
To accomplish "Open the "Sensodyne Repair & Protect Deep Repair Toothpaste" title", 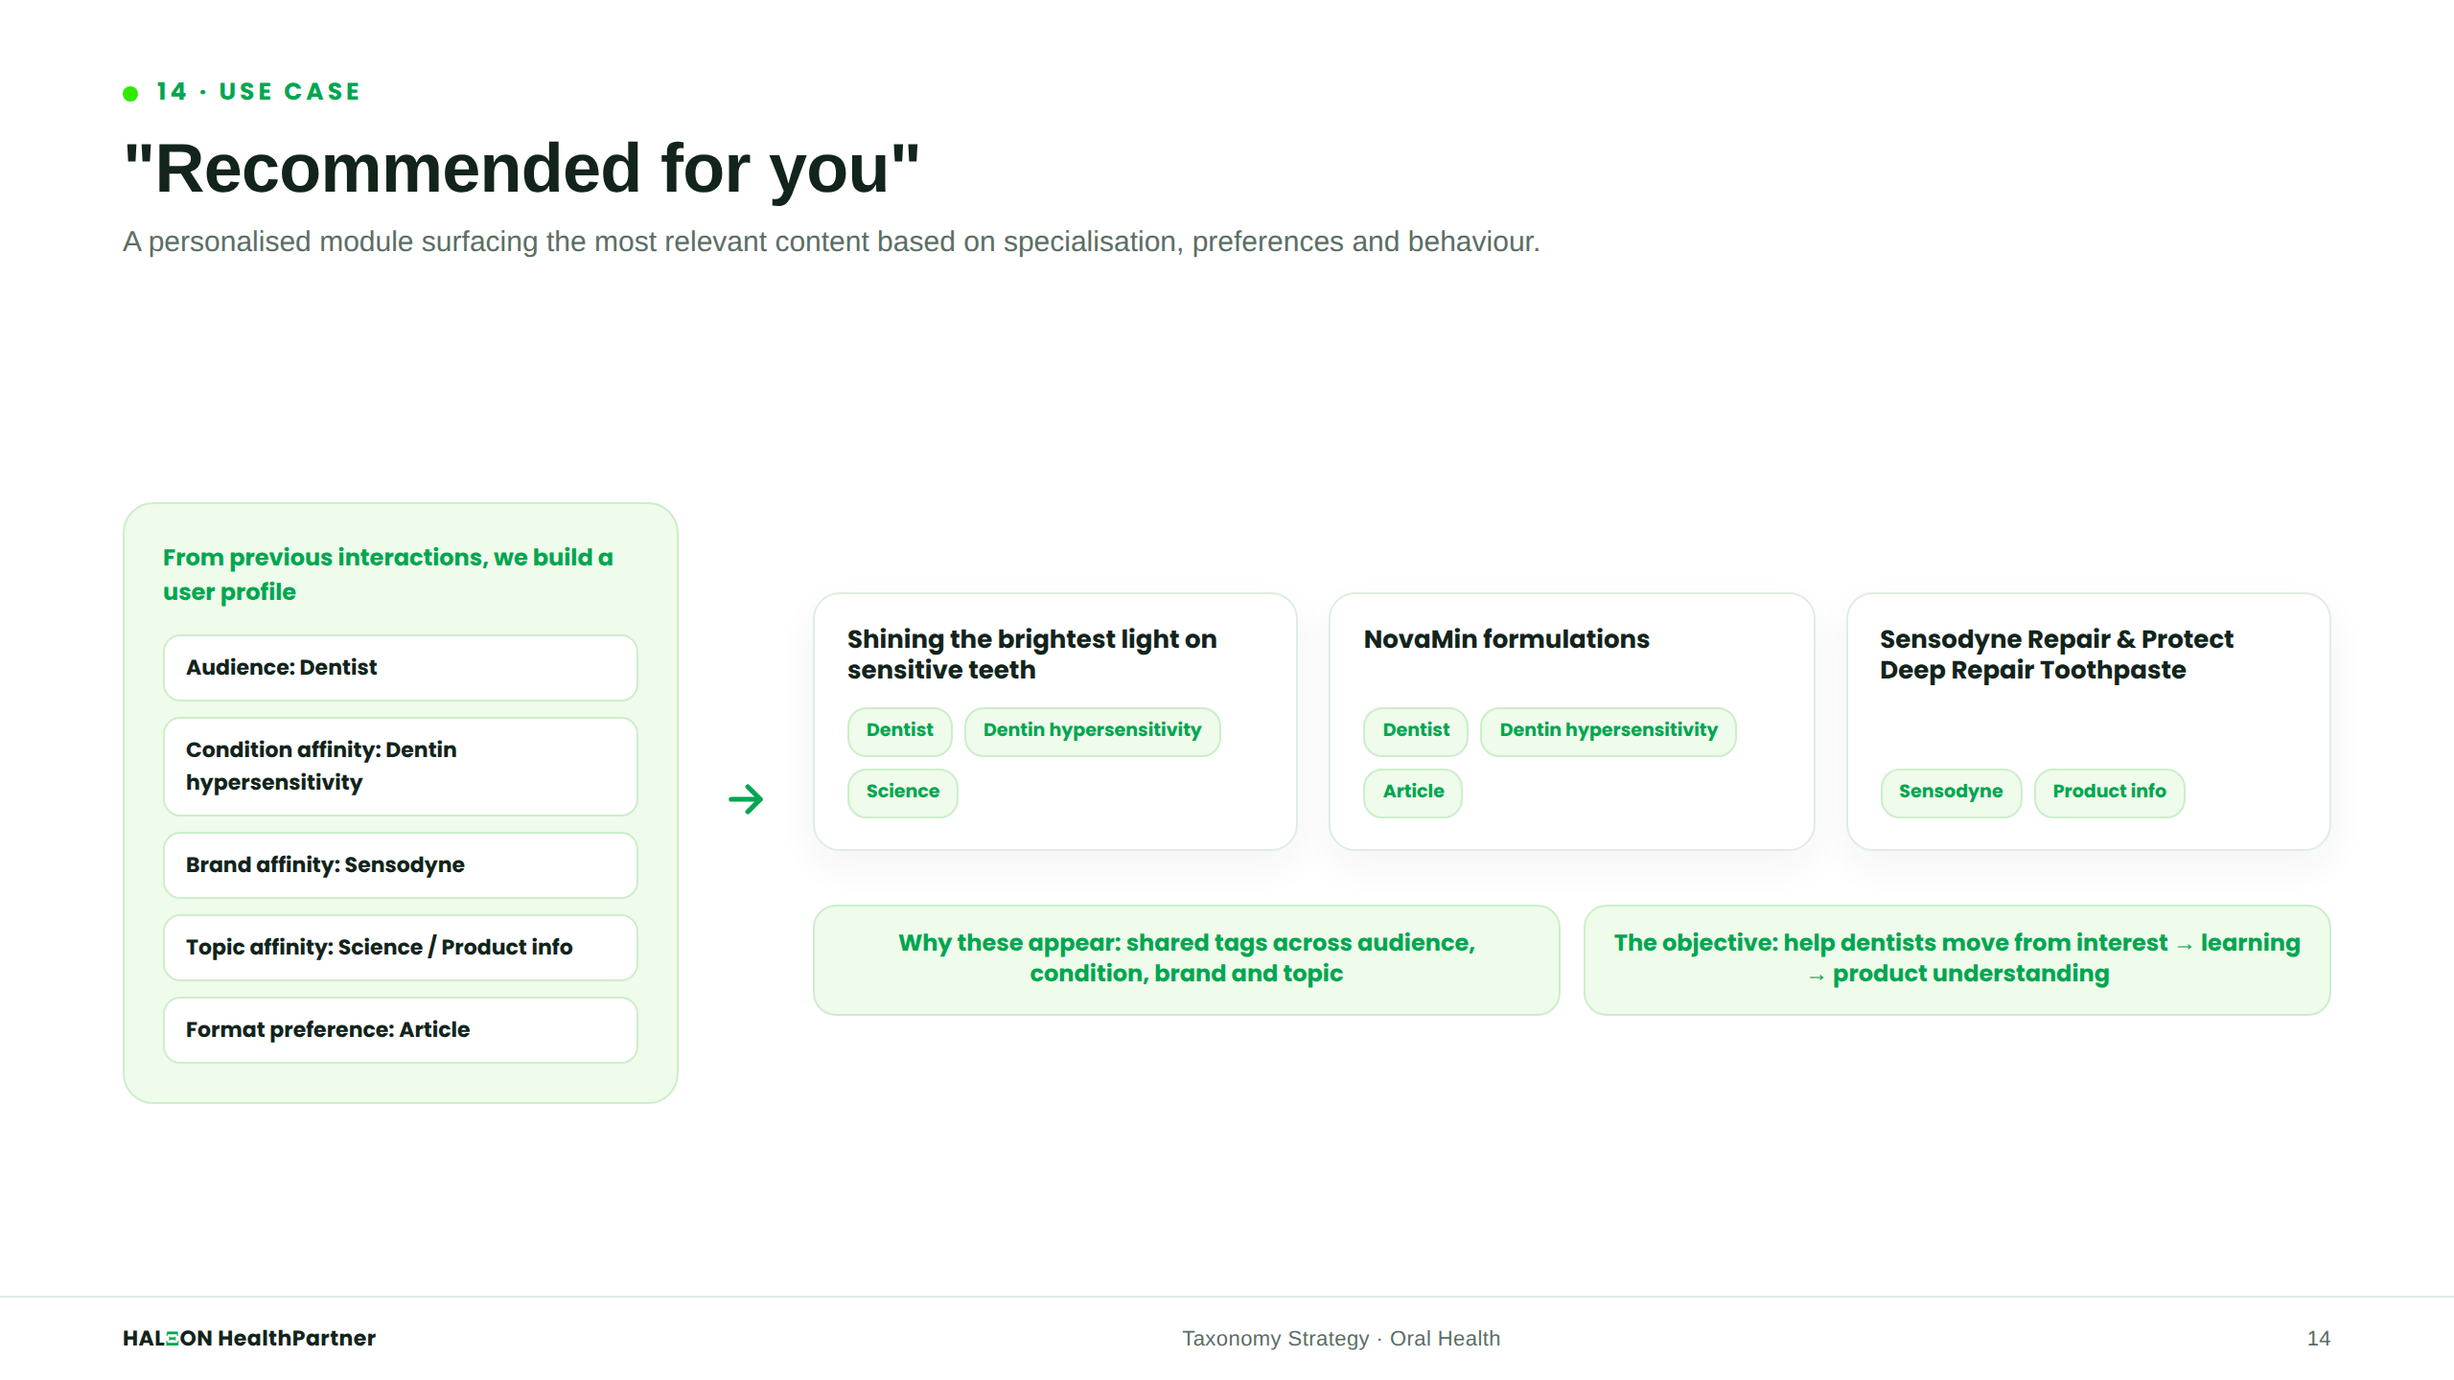I will tap(2056, 655).
